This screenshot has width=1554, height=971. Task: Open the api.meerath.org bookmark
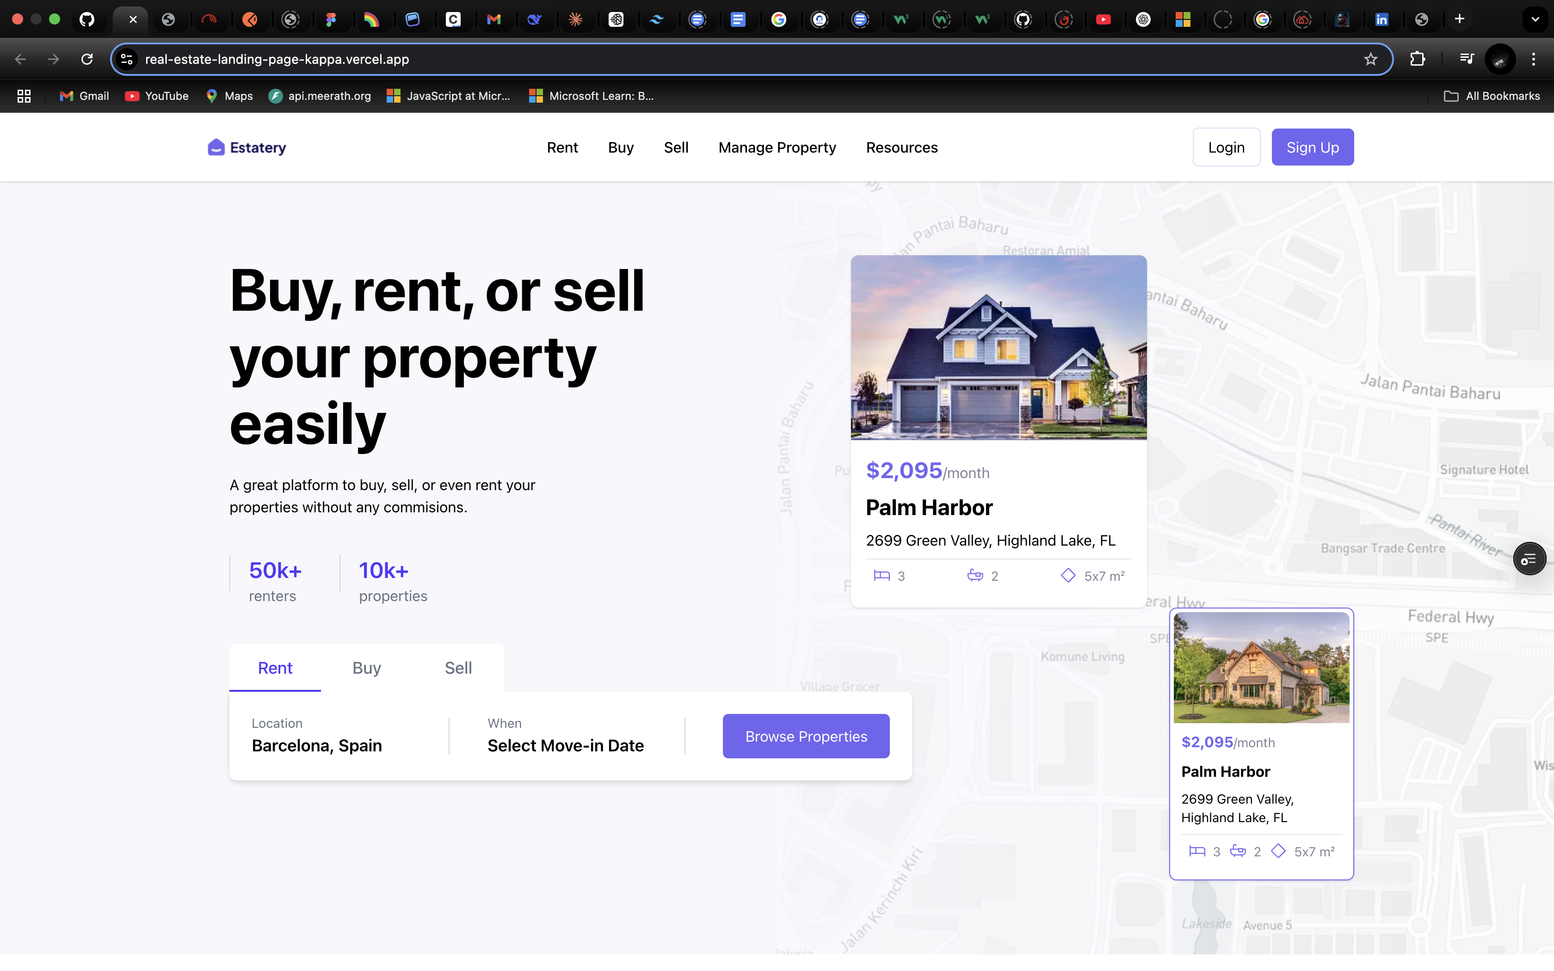coord(320,96)
